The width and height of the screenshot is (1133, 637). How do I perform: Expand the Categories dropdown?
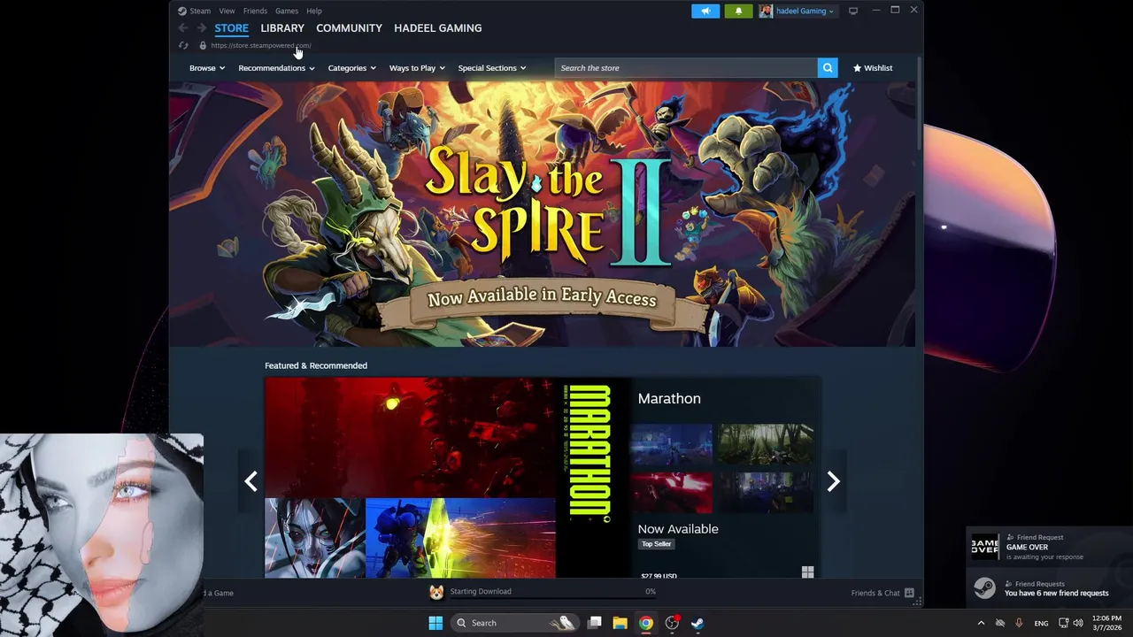click(351, 68)
